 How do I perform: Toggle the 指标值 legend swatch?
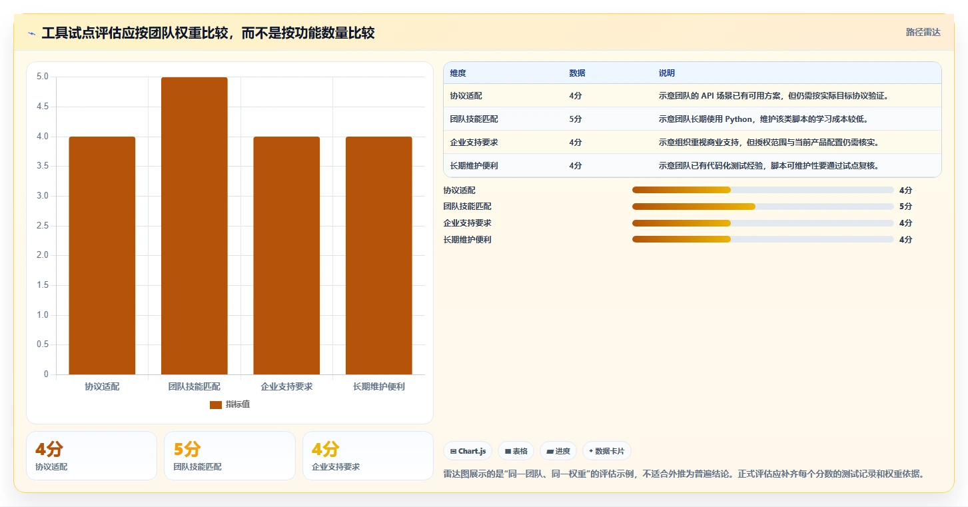coord(215,404)
